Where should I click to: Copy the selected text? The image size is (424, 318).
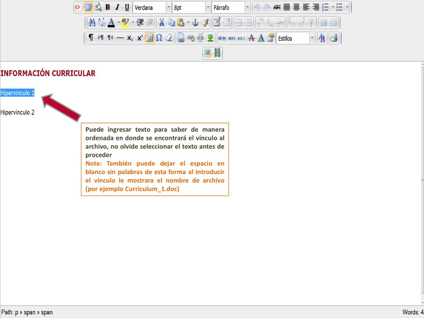click(171, 22)
